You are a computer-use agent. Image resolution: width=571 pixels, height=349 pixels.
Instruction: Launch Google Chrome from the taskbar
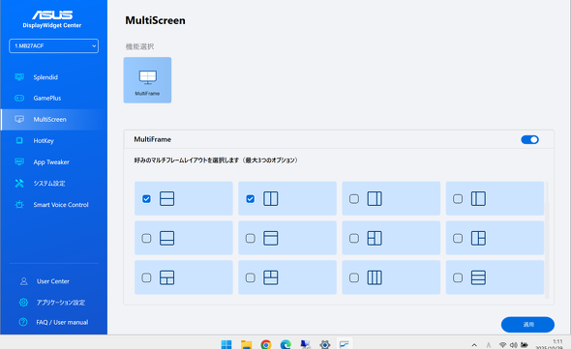coord(266,344)
